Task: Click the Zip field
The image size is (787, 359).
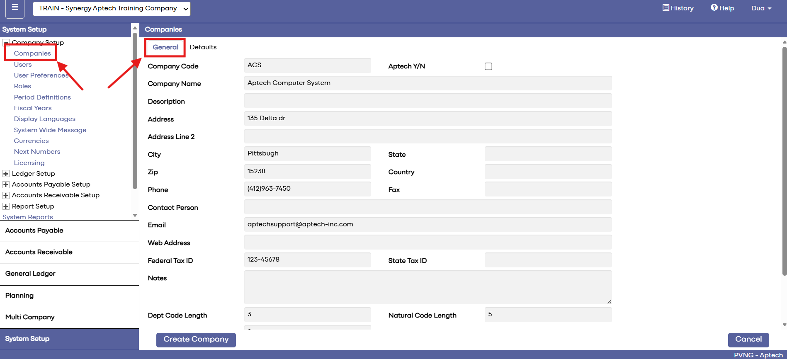Action: (308, 172)
